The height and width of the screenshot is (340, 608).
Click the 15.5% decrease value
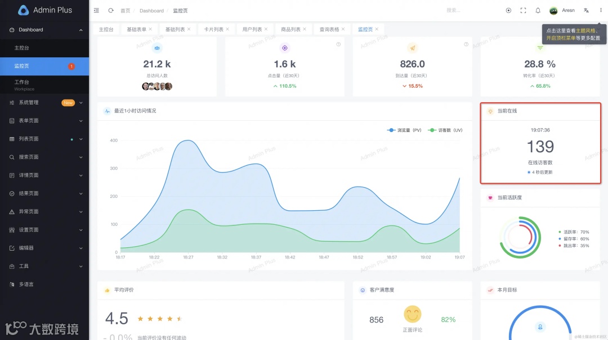tap(415, 86)
